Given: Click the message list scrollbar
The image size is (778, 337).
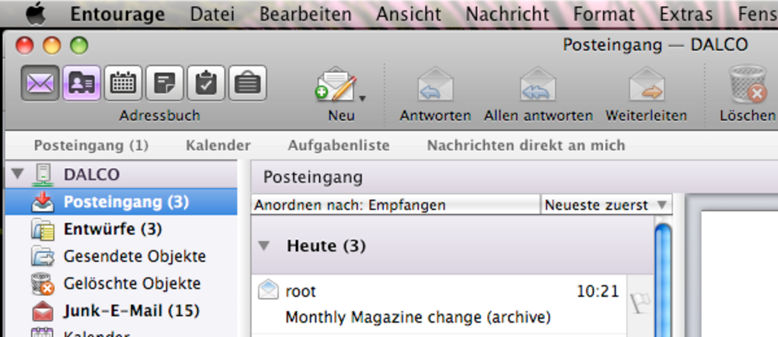Looking at the screenshot, I should (663, 280).
